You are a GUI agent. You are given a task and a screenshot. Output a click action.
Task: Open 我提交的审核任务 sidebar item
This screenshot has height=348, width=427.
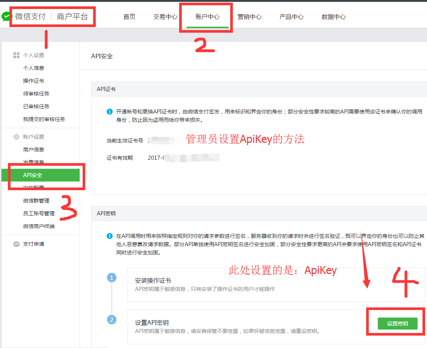coord(44,120)
